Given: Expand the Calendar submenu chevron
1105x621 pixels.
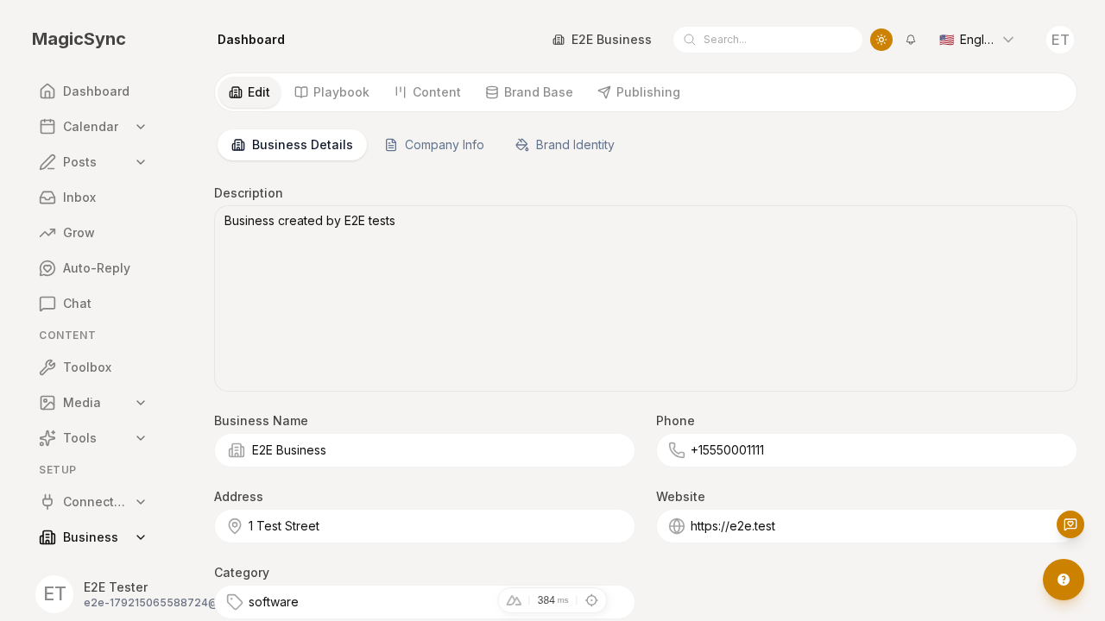Looking at the screenshot, I should pos(141,127).
